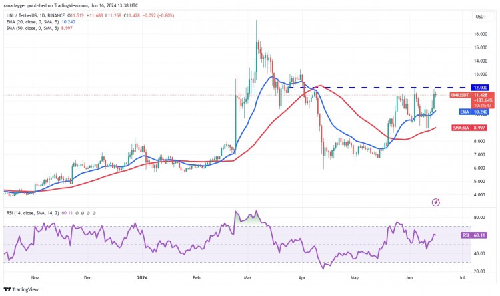This screenshot has width=500, height=296.
Task: Click the Jul date label
Action: point(462,277)
